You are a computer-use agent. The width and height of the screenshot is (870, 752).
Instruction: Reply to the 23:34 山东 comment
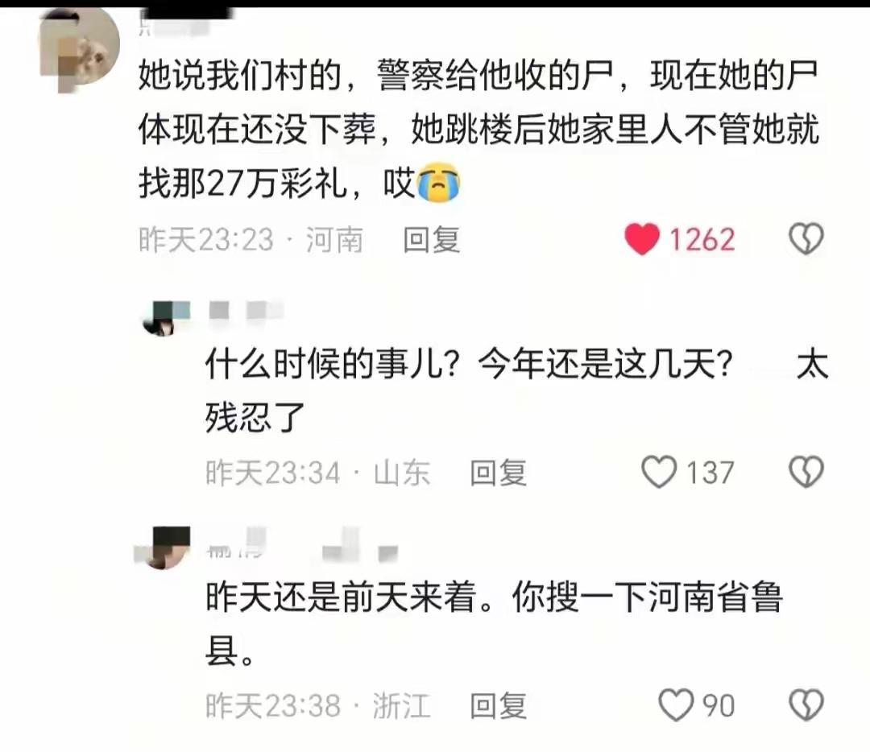[x=498, y=473]
